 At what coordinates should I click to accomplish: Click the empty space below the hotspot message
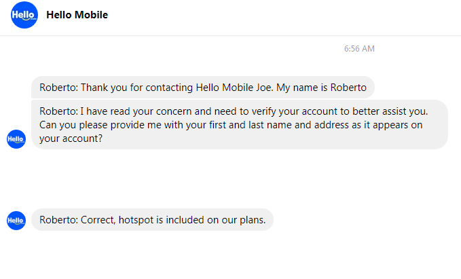(x=231, y=255)
